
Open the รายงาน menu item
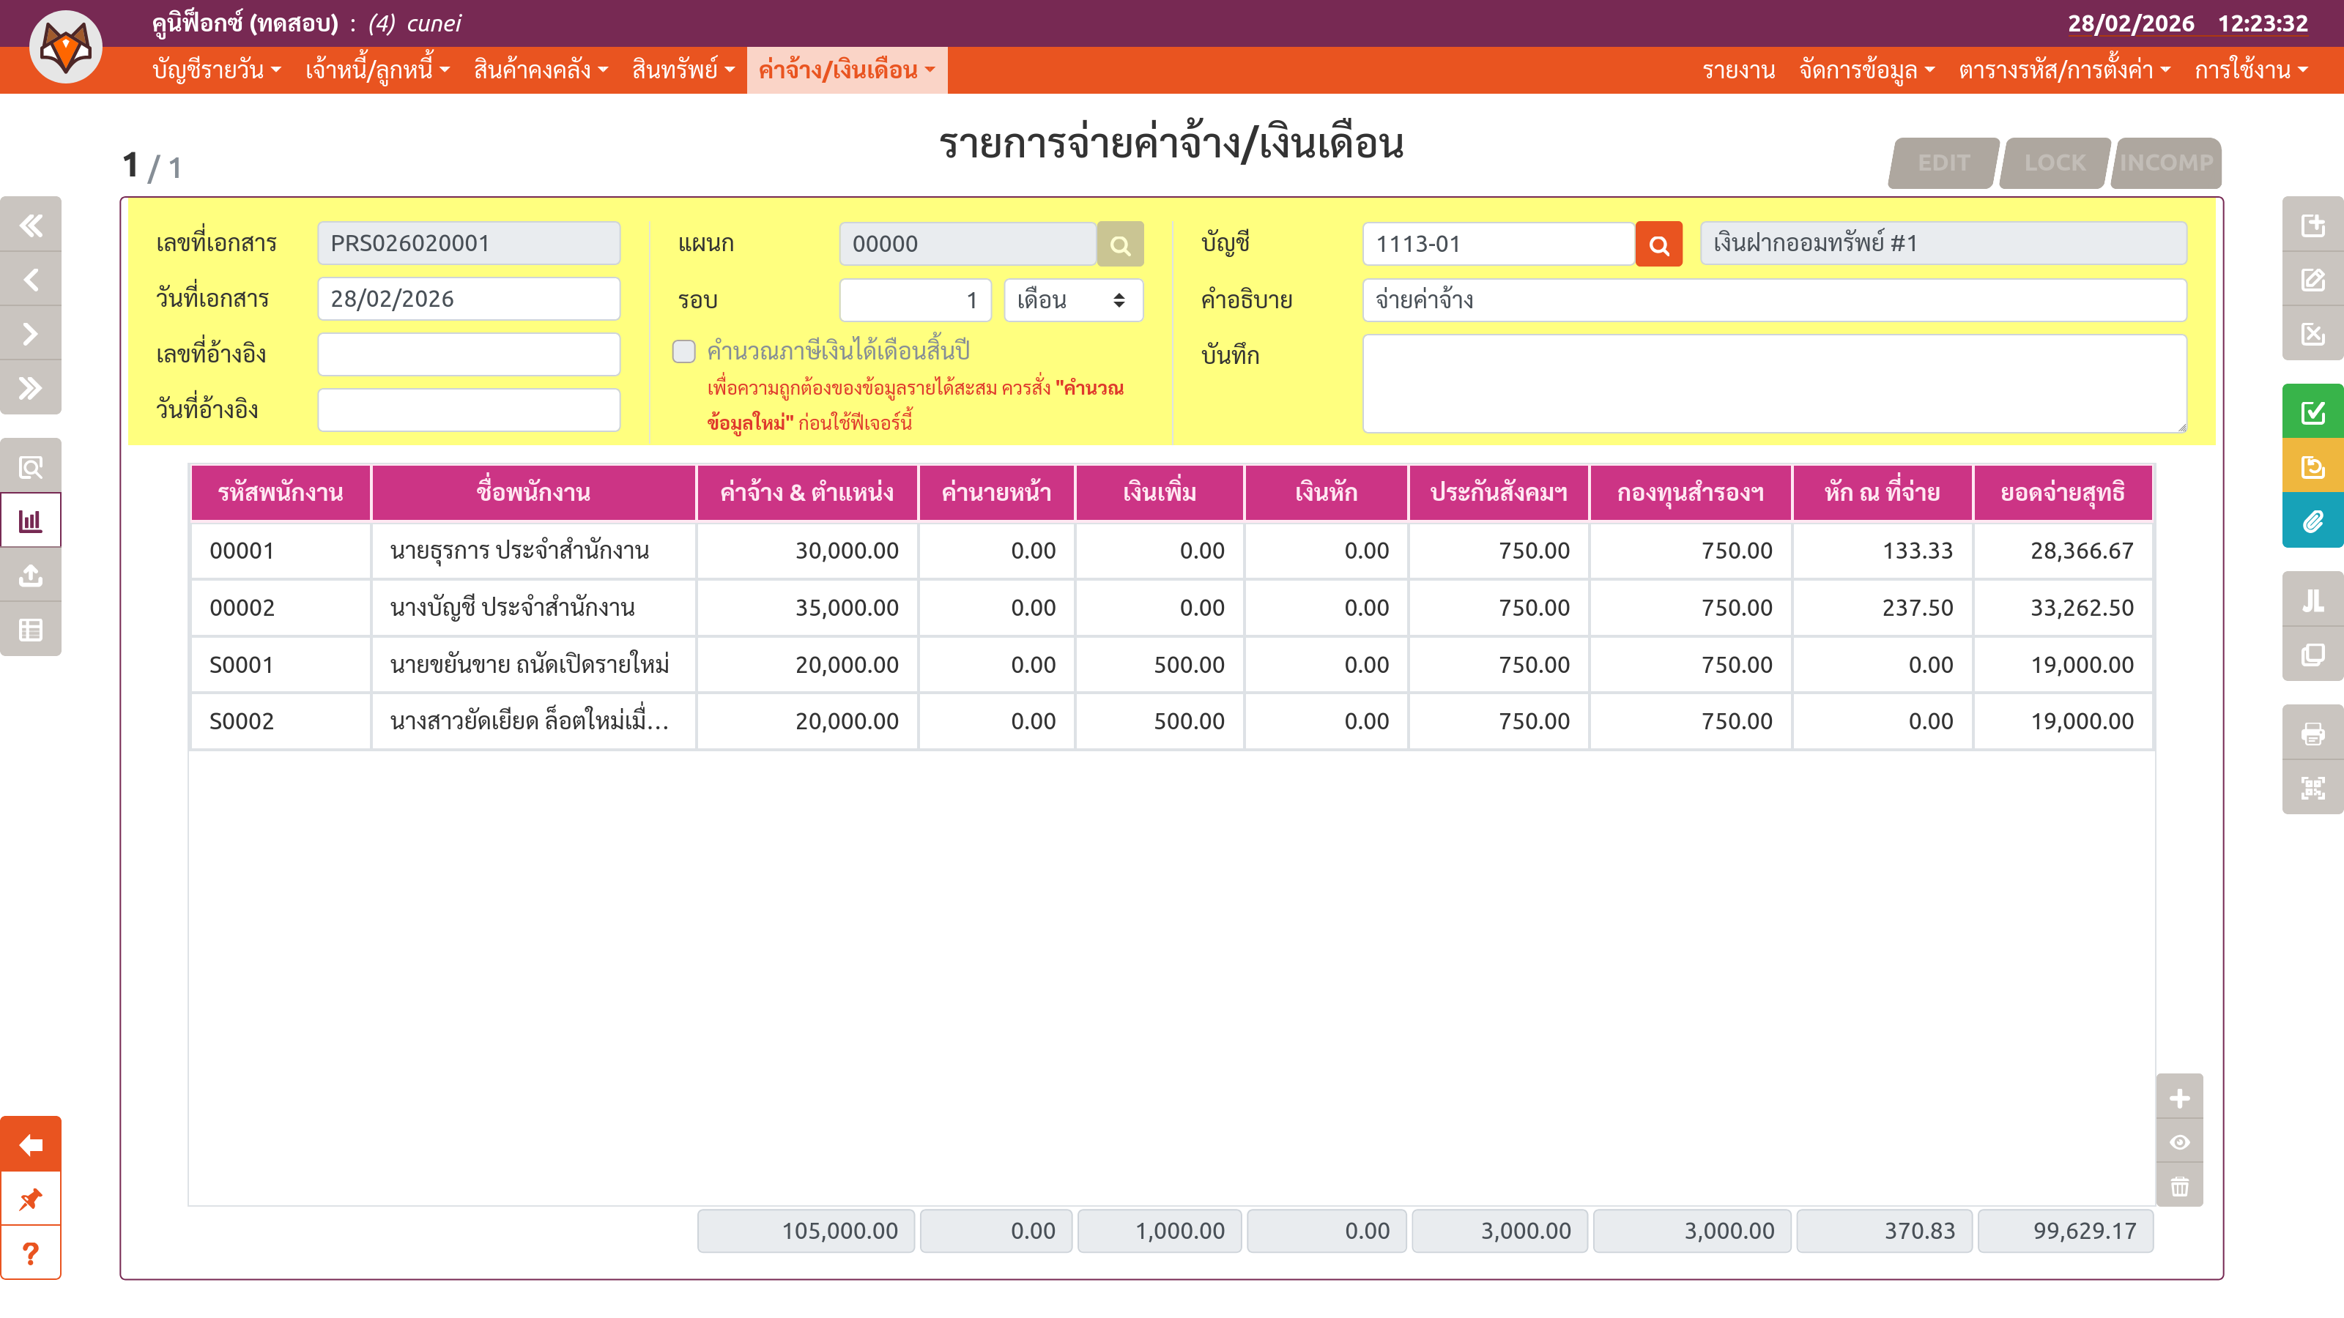pos(1738,70)
